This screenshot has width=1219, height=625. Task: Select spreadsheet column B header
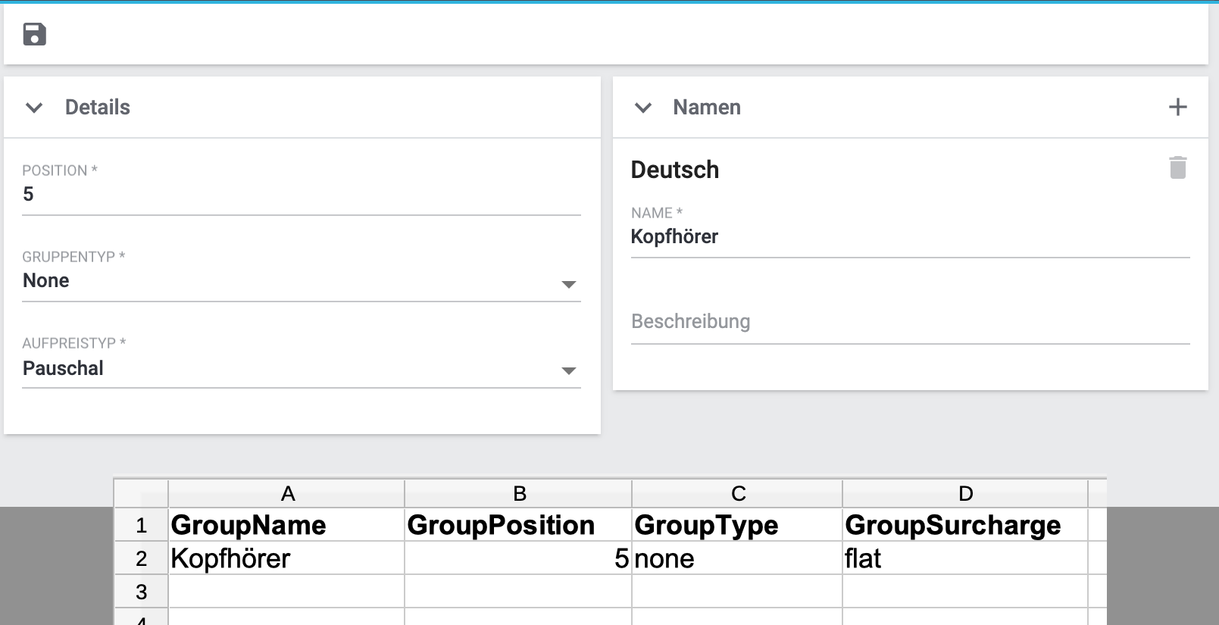[x=518, y=494]
